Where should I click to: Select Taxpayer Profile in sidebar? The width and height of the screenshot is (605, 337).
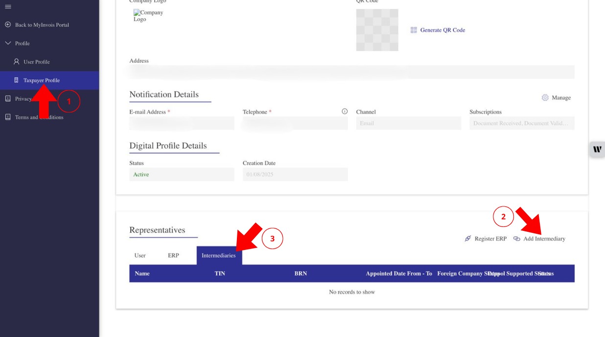(41, 80)
